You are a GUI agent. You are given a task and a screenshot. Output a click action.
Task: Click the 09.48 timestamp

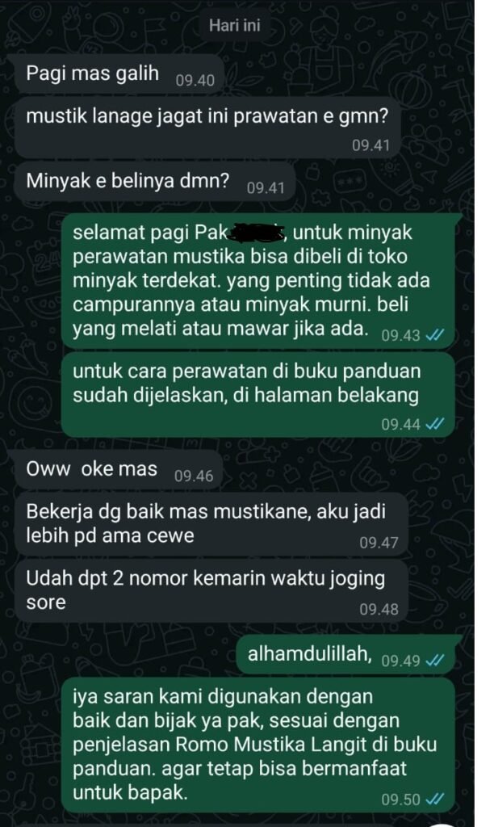click(379, 610)
